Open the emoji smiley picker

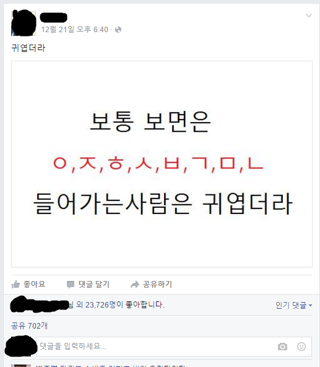(x=301, y=347)
